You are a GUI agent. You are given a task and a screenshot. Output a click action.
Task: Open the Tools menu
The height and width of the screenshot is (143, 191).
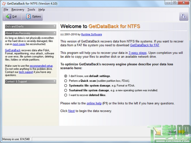pos(31,10)
